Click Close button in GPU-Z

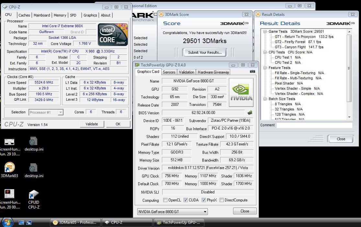[245, 211]
